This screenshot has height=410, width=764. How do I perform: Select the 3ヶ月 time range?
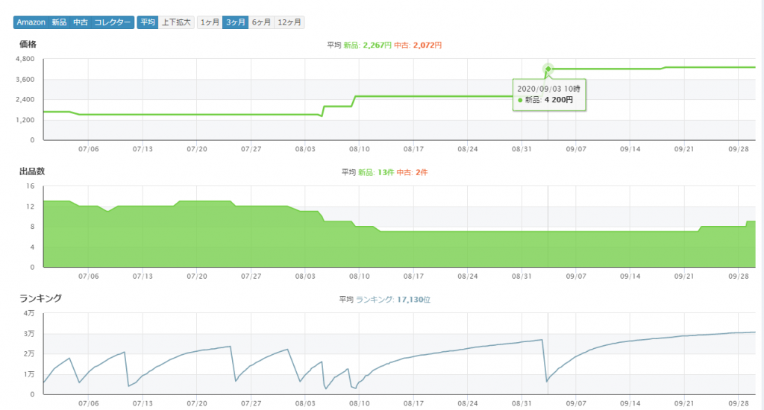tap(235, 22)
